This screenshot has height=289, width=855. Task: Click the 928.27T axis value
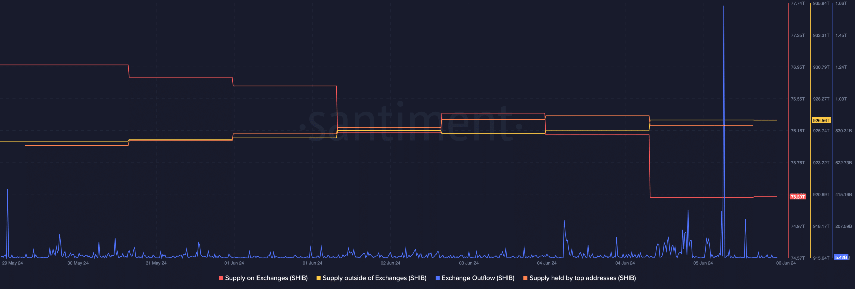(821, 99)
